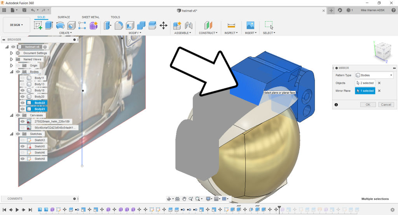Switch to the TOOLS tab
398x215 pixels.
[x=115, y=17]
